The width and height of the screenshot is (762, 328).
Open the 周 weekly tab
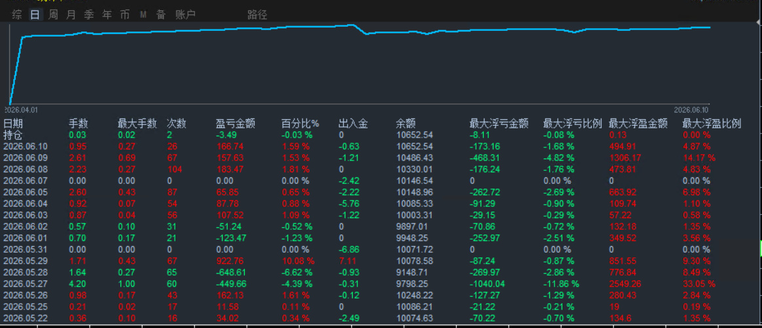53,15
